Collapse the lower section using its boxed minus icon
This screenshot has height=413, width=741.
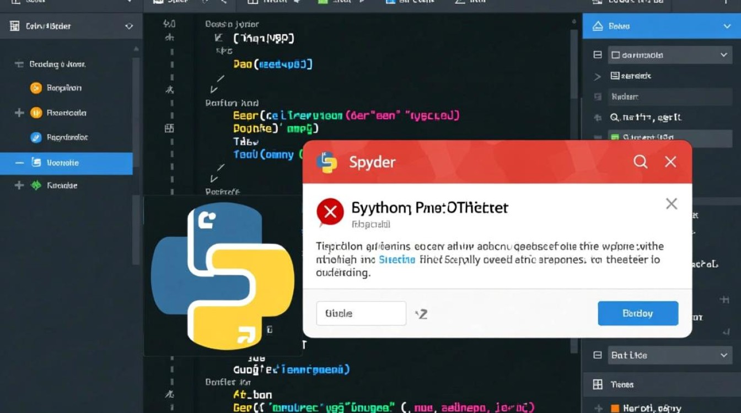pyautogui.click(x=597, y=355)
